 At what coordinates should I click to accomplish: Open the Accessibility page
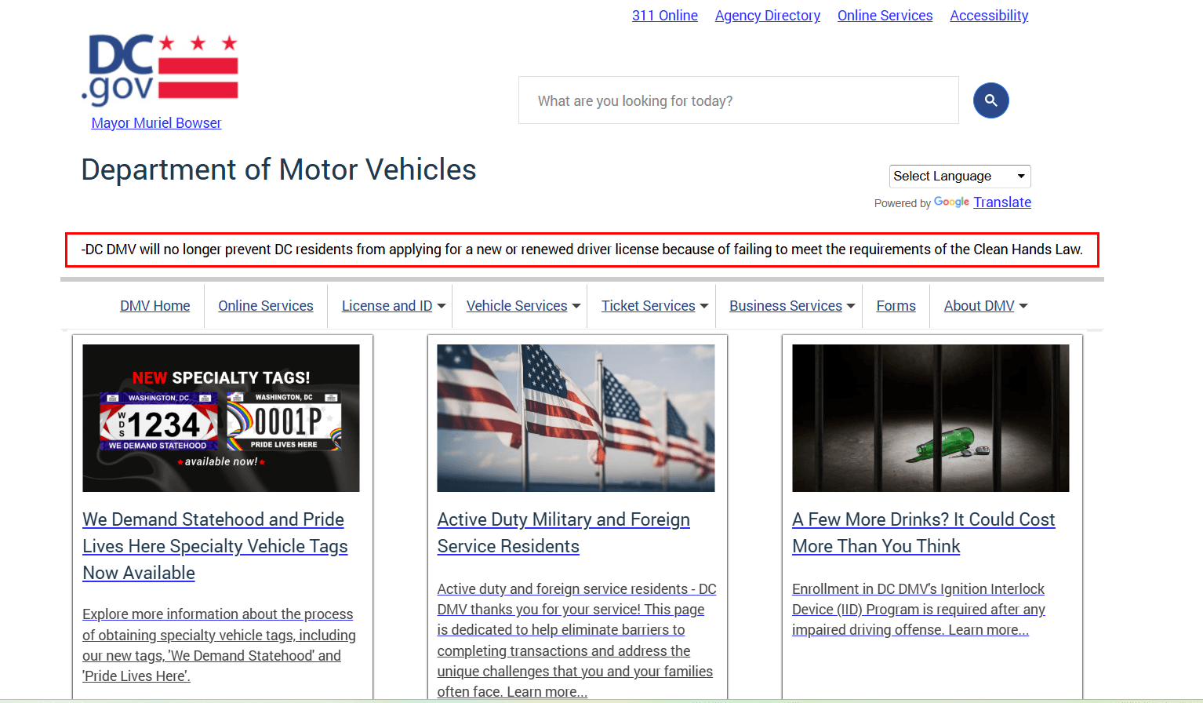pyautogui.click(x=988, y=15)
